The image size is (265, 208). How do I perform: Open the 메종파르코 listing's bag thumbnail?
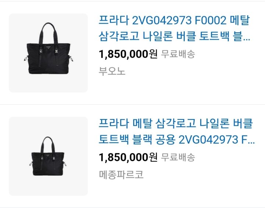click(x=48, y=156)
